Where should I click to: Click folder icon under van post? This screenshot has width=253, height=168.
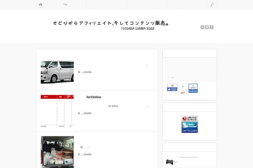pos(79,72)
